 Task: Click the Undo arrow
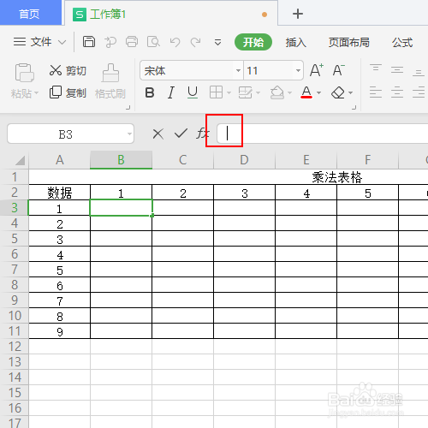point(175,42)
